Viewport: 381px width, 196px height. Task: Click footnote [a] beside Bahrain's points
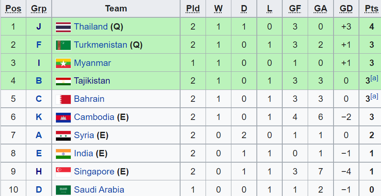click(374, 96)
